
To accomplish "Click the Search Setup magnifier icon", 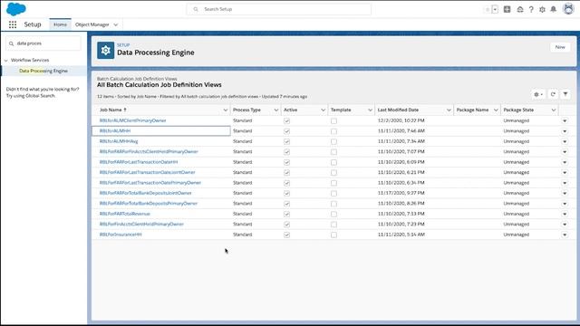I will [x=196, y=9].
